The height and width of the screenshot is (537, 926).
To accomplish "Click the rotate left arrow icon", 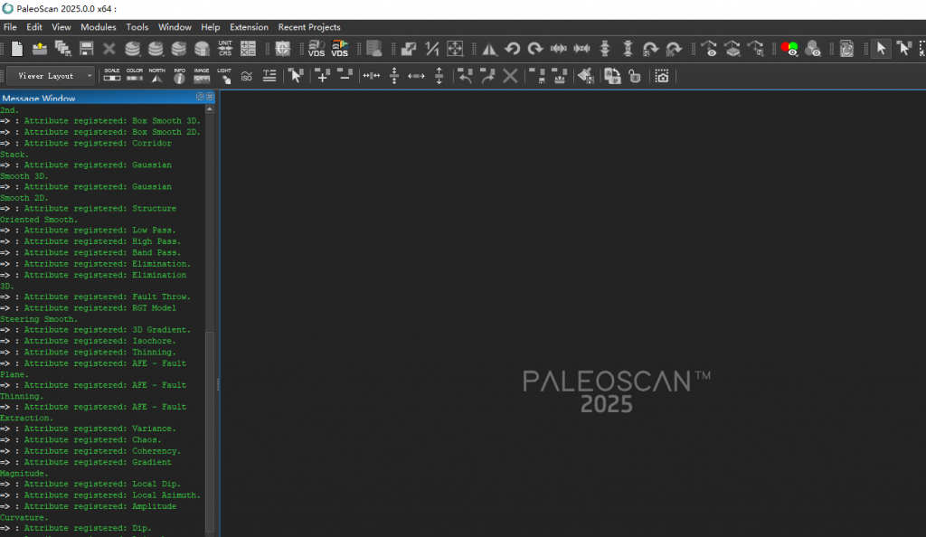I will tap(513, 49).
